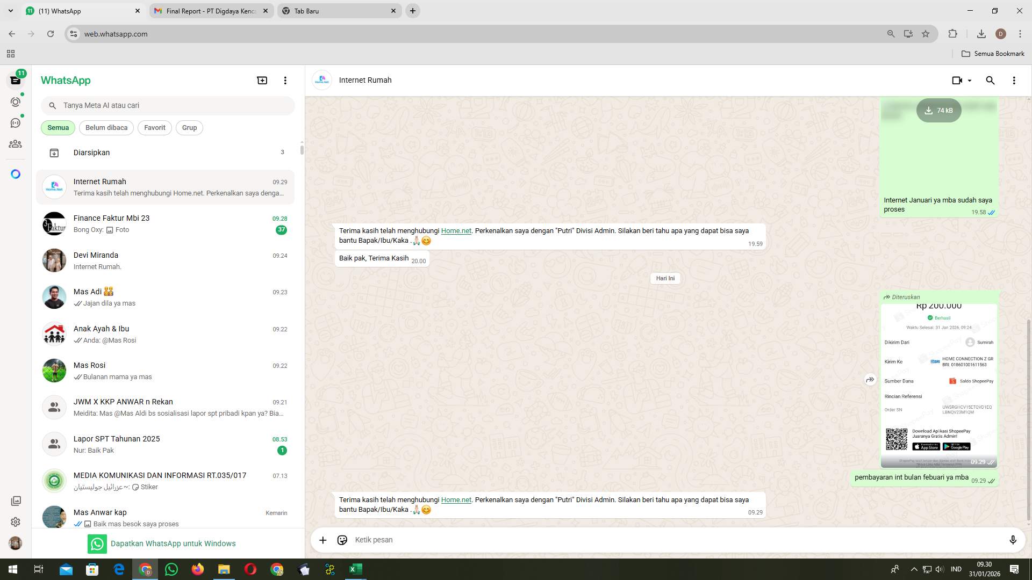The width and height of the screenshot is (1032, 580).
Task: Enable the Favorit chats filter
Action: coord(154,127)
